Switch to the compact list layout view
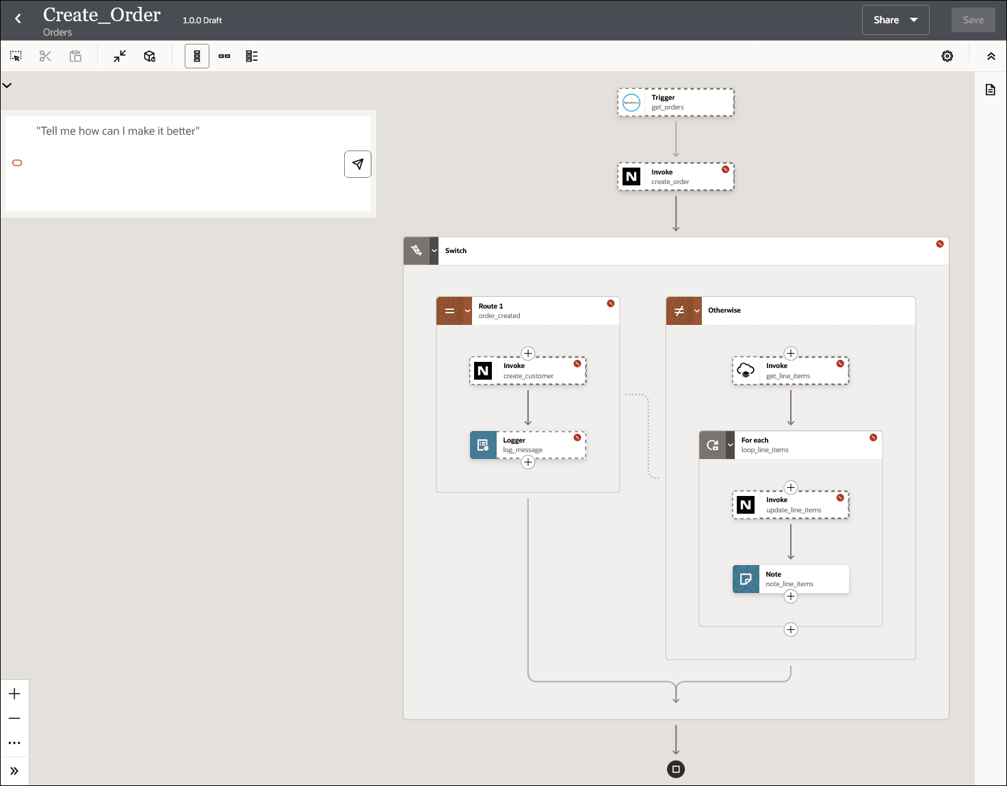The height and width of the screenshot is (786, 1007). (251, 56)
